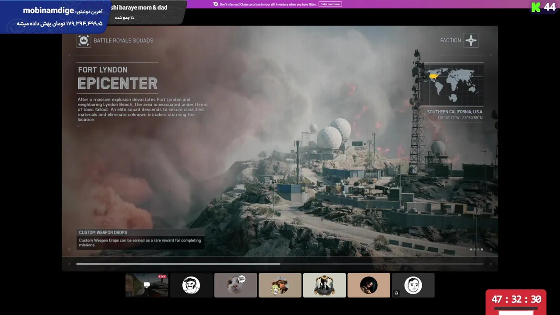The width and height of the screenshot is (560, 315).
Task: Select the bearded sketch avatar participant tile
Action: [191, 285]
